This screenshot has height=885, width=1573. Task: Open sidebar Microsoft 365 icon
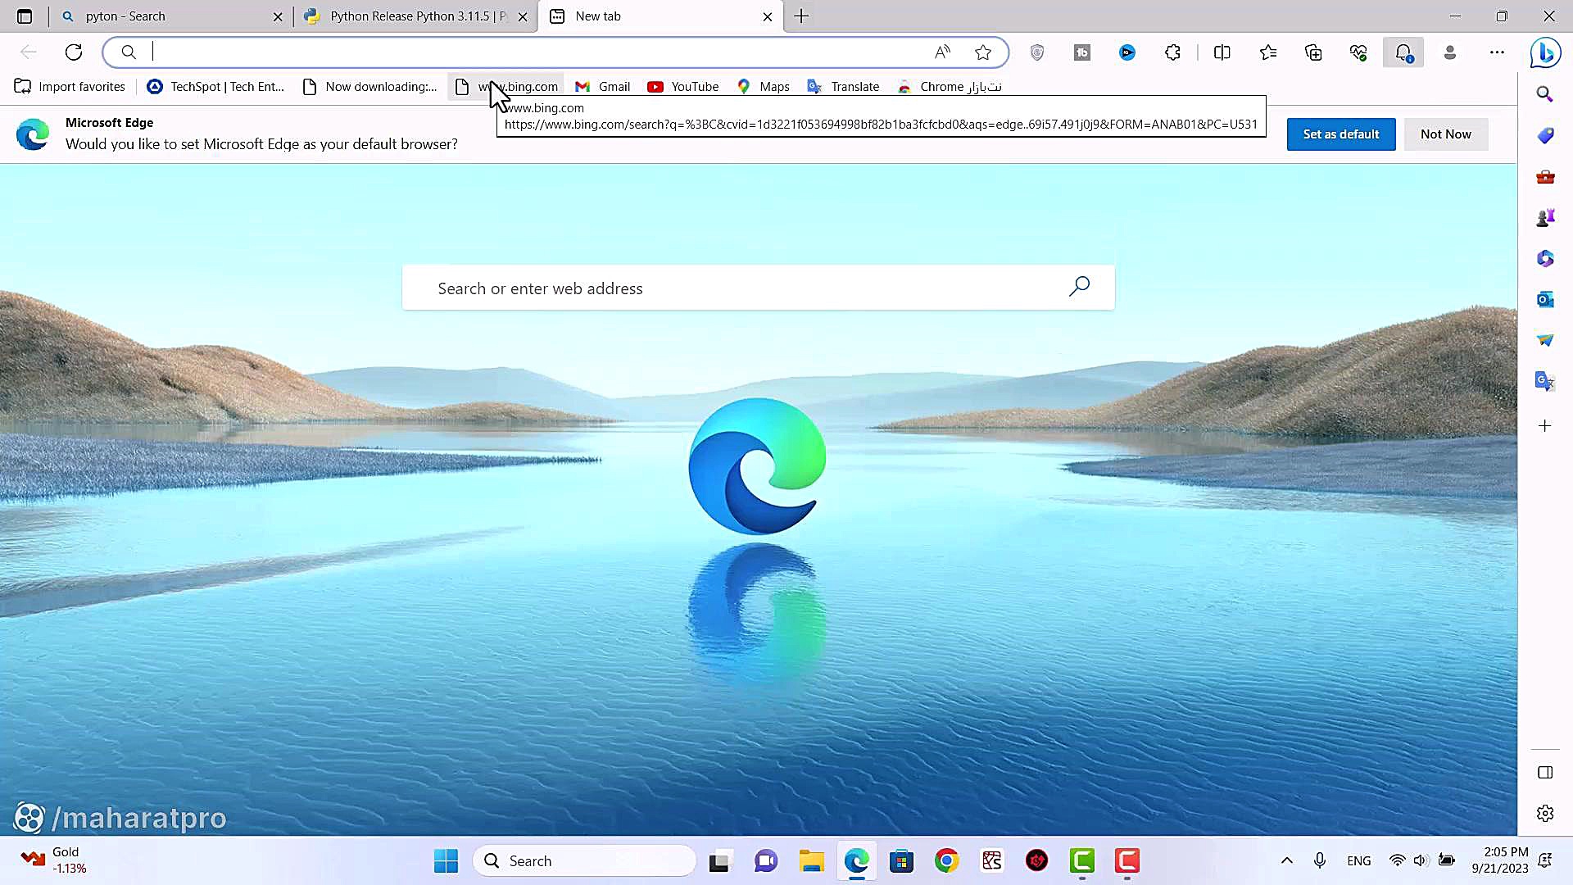[x=1545, y=259]
